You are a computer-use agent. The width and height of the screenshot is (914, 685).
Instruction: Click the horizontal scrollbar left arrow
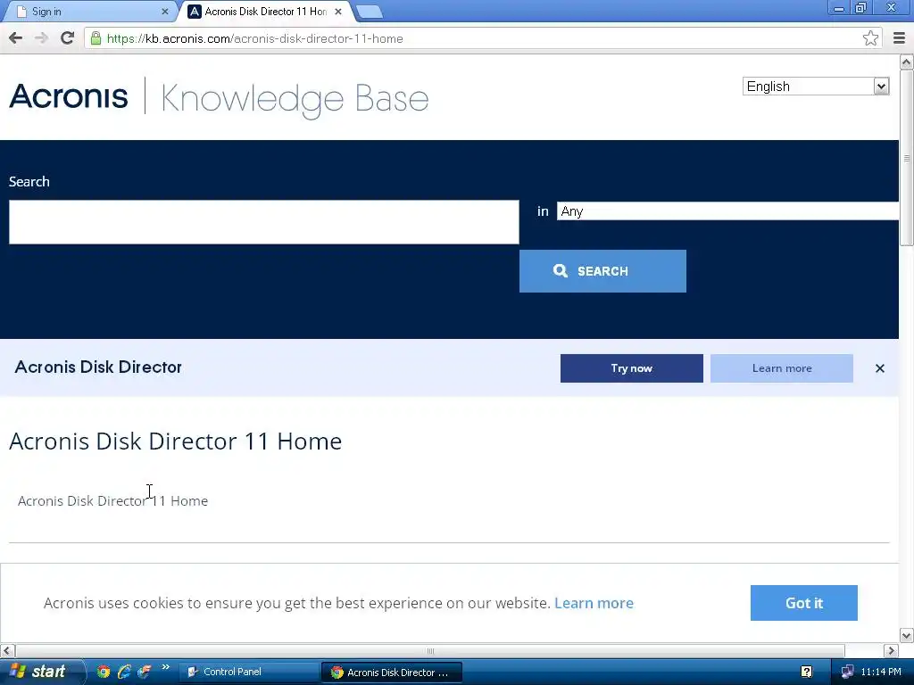pyautogui.click(x=7, y=650)
